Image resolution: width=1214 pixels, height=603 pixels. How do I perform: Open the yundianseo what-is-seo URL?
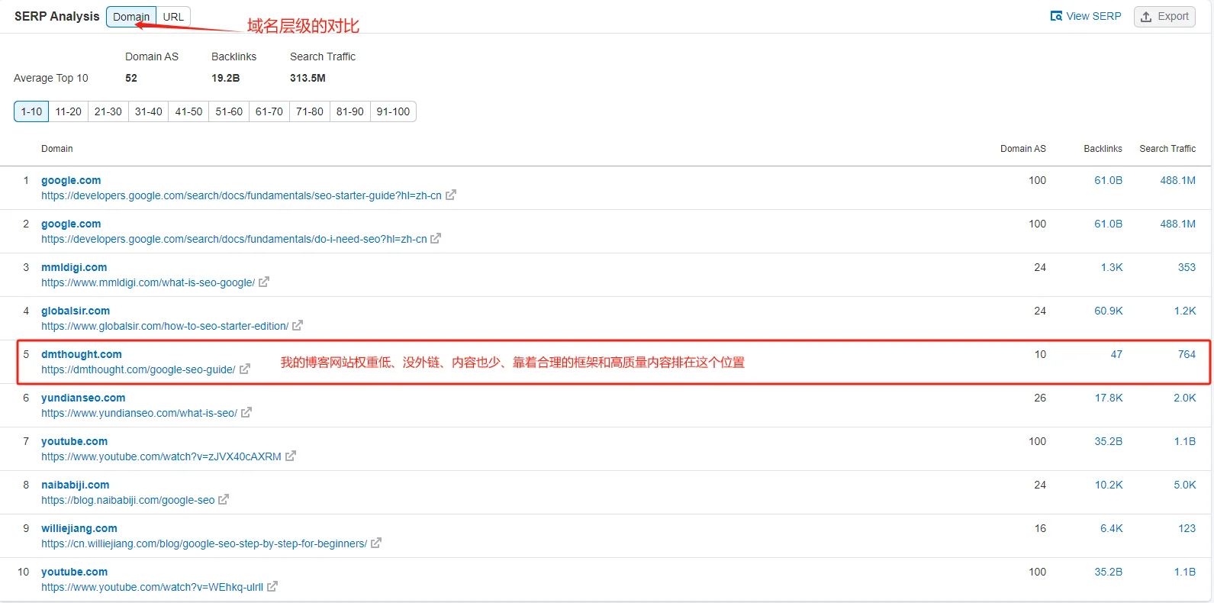click(x=139, y=413)
